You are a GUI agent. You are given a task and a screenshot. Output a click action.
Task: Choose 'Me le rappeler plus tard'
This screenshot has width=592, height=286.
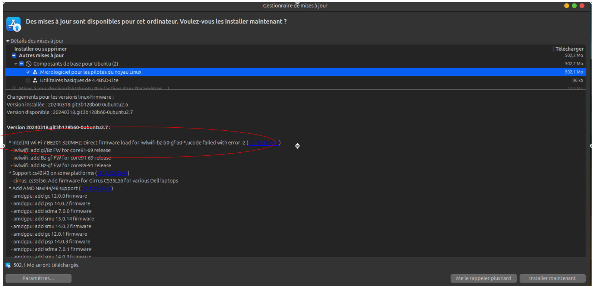click(484, 278)
